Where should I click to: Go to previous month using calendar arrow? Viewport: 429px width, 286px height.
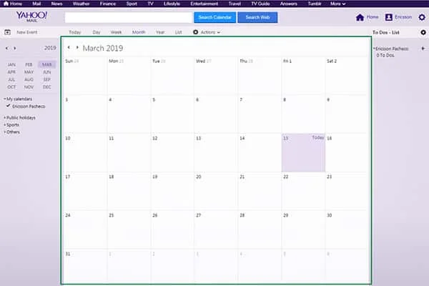point(69,48)
